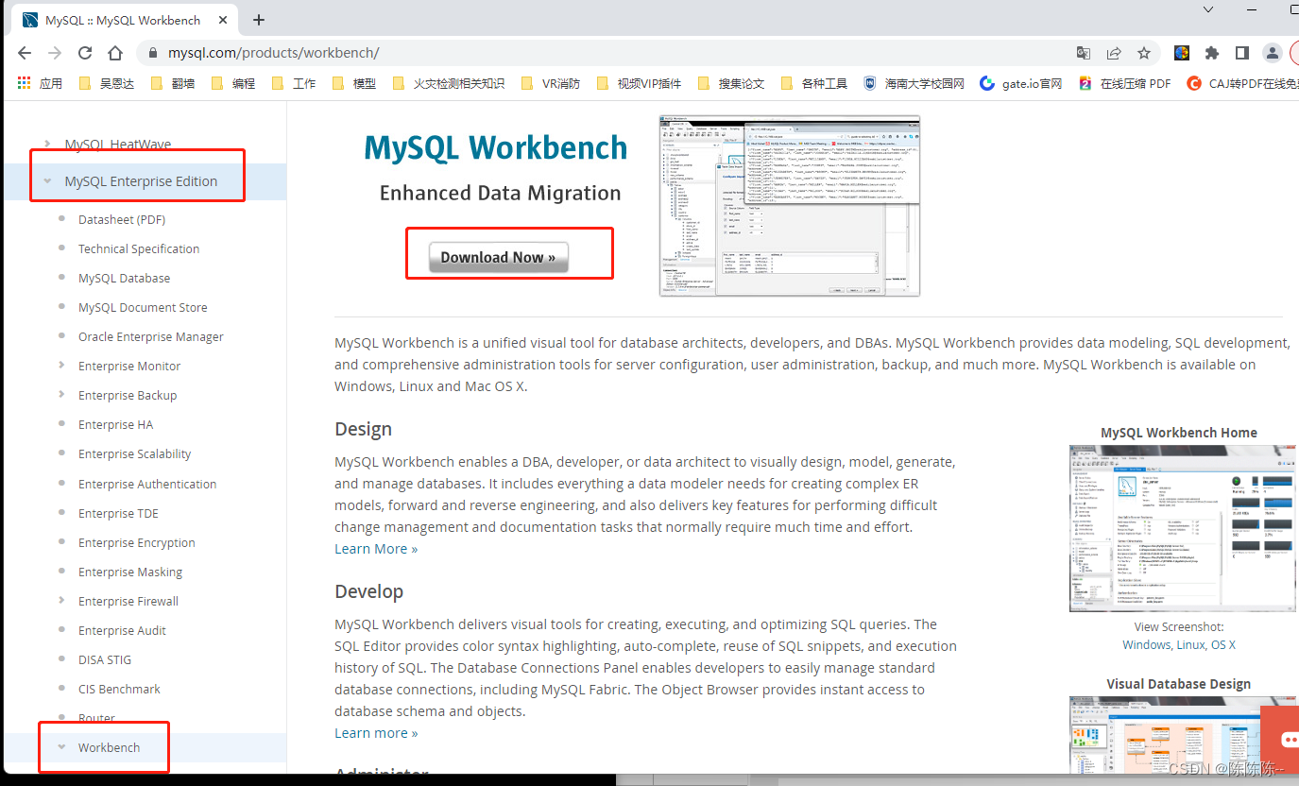Open the OS X screenshot link
The width and height of the screenshot is (1299, 786).
pyautogui.click(x=1222, y=644)
